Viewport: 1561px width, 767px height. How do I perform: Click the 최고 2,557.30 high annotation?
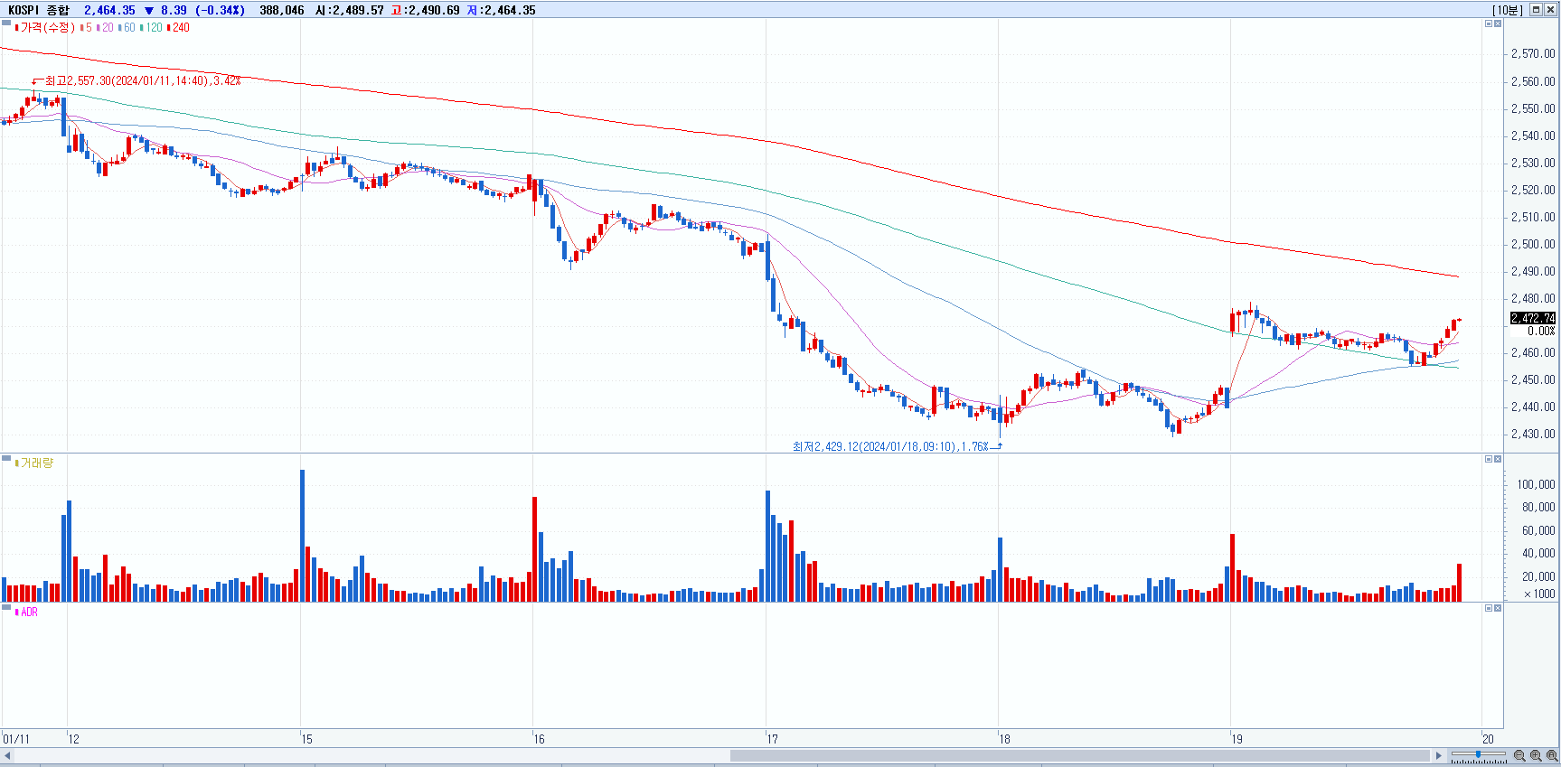tap(142, 80)
